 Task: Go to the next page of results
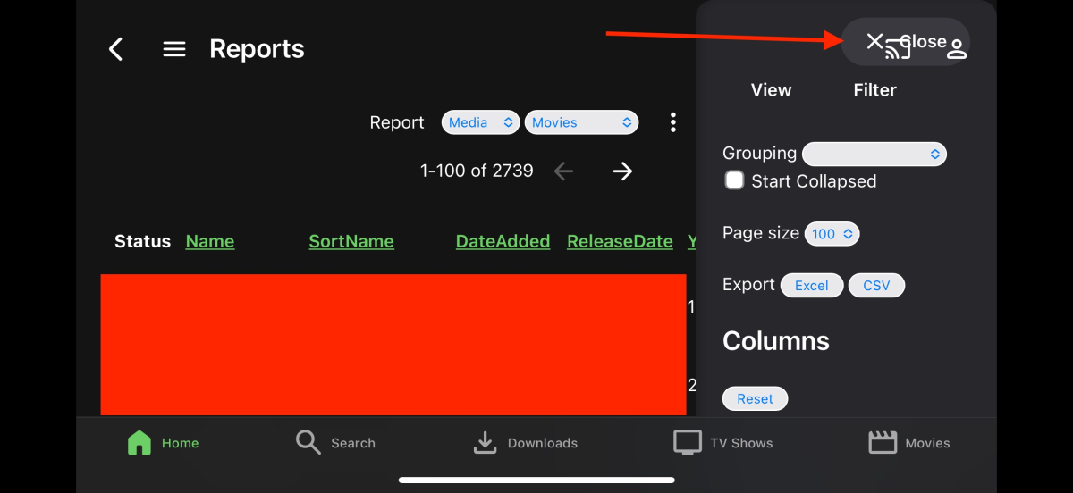coord(622,171)
